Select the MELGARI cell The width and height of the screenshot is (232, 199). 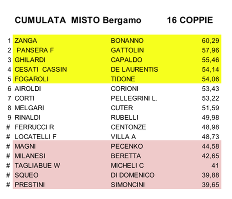pyautogui.click(x=29, y=108)
